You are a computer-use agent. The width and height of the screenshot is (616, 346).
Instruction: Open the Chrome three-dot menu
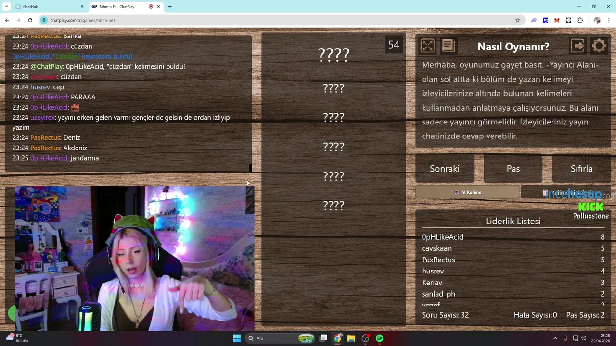click(x=609, y=20)
